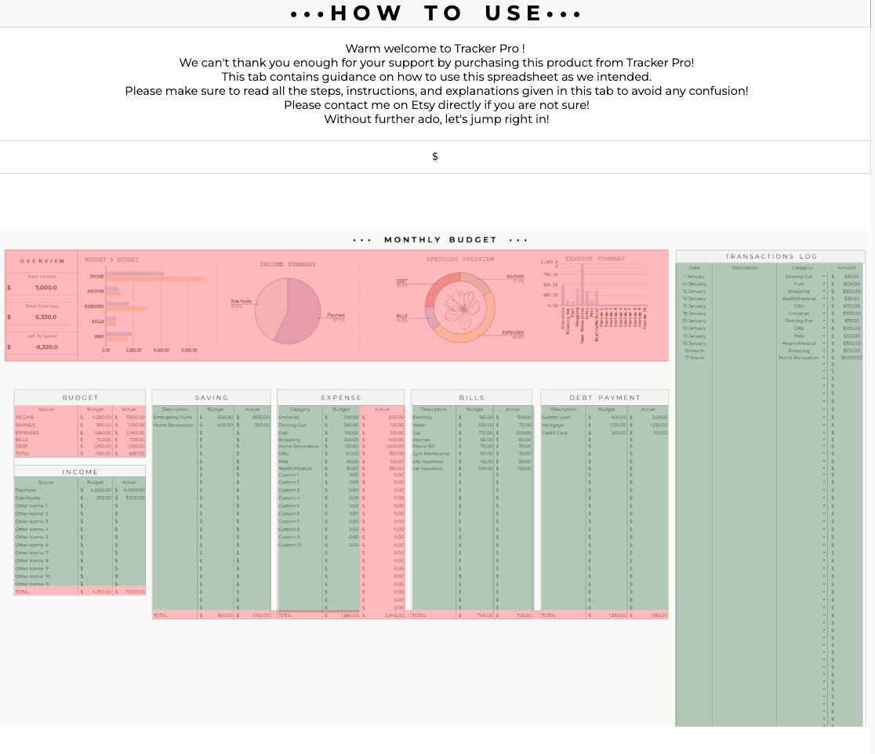Select the Total Income value in Overview
Image resolution: width=875 pixels, height=754 pixels.
click(45, 288)
